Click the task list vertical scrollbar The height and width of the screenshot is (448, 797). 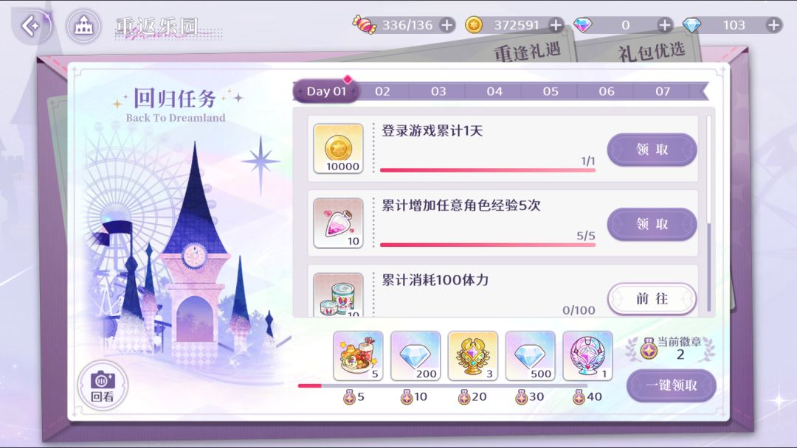(x=708, y=213)
